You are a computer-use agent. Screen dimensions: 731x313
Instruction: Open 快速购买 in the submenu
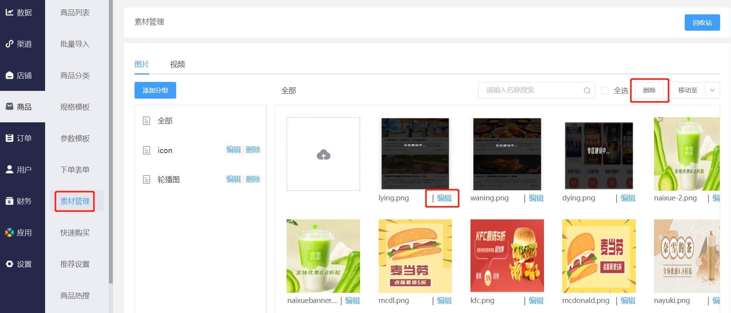(x=75, y=233)
